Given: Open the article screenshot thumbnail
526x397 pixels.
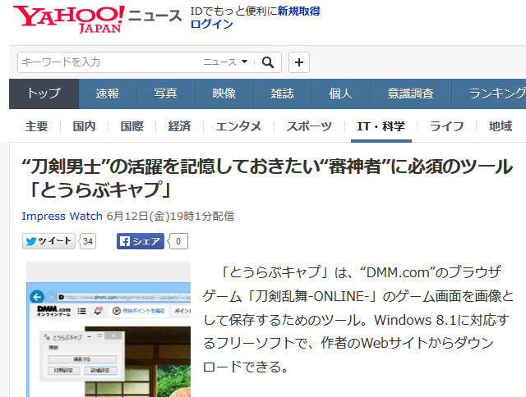Looking at the screenshot, I should 108,330.
